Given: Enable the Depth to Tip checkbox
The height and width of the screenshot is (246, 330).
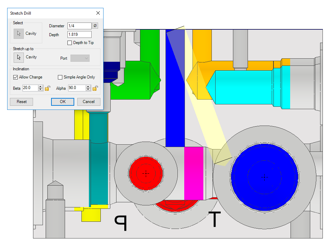Looking at the screenshot, I should pyautogui.click(x=70, y=43).
